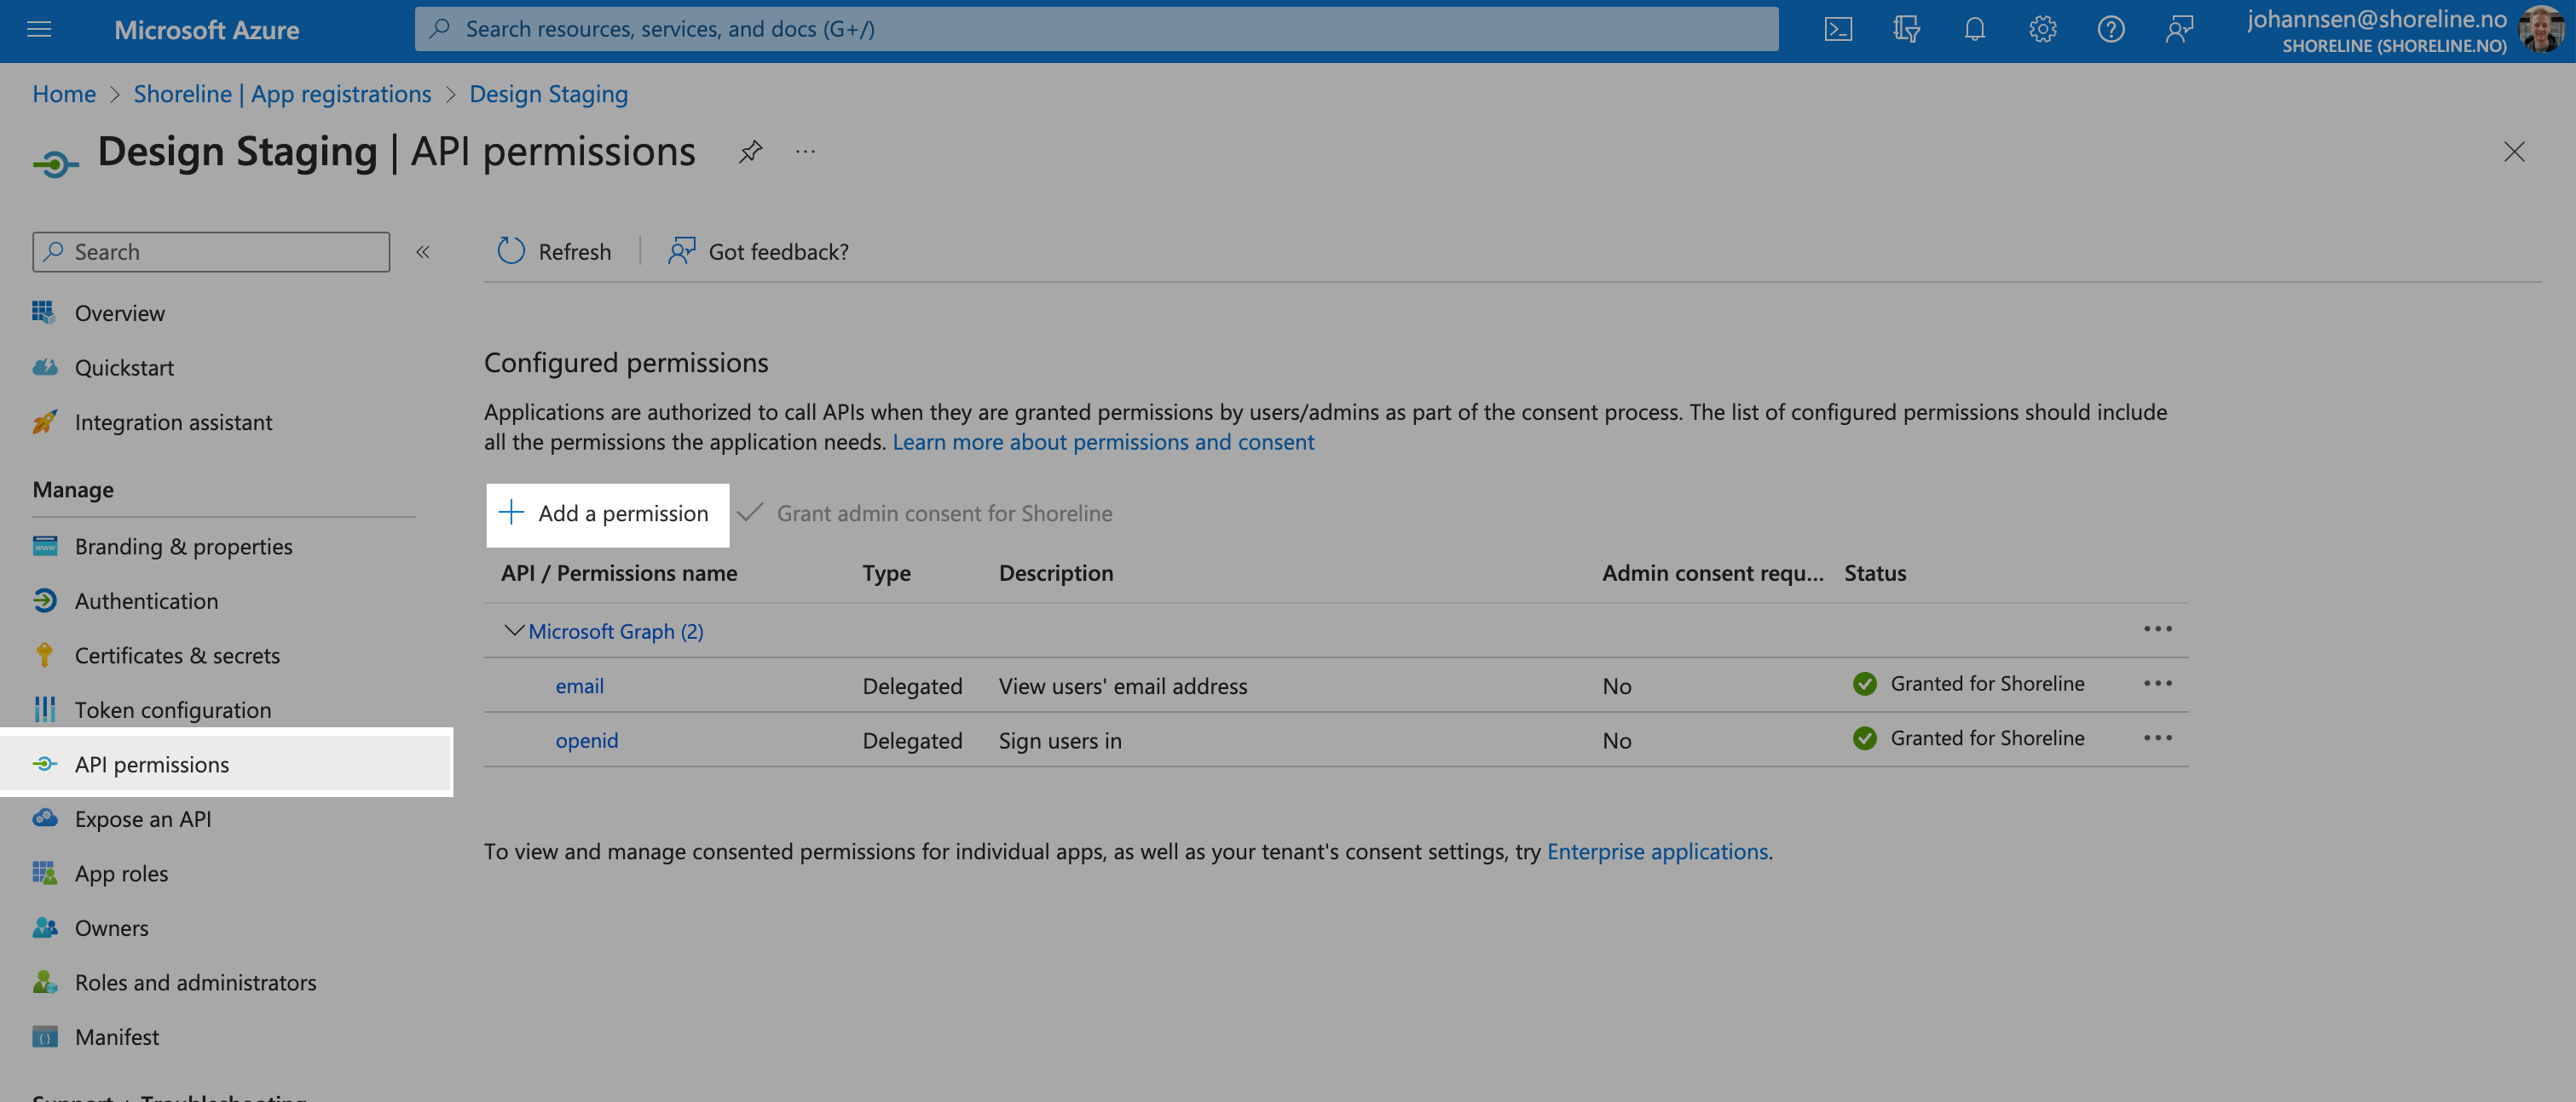2576x1102 pixels.
Task: Click the Description column header
Action: click(1055, 573)
